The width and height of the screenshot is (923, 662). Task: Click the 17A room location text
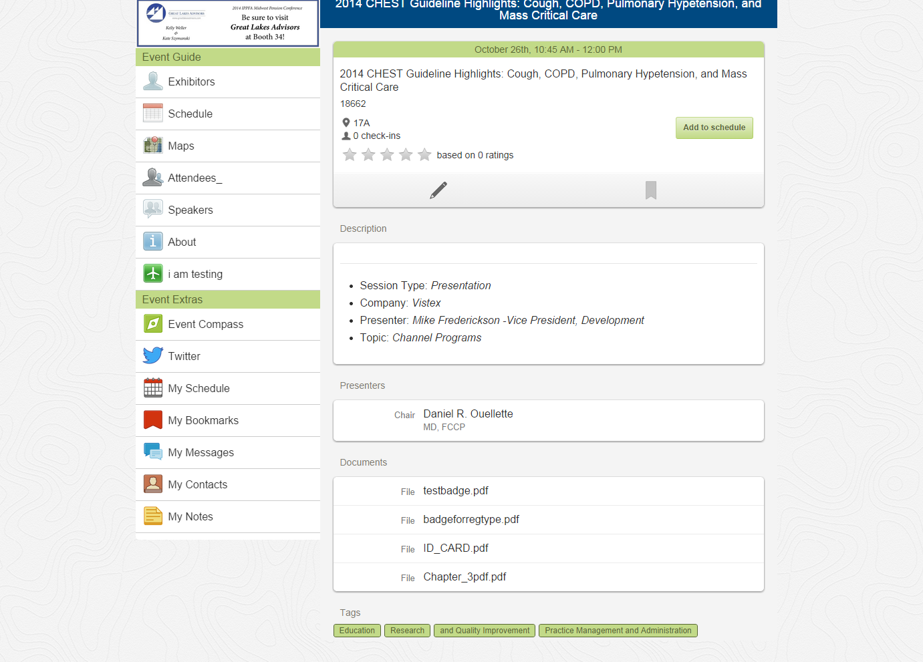[x=362, y=123]
